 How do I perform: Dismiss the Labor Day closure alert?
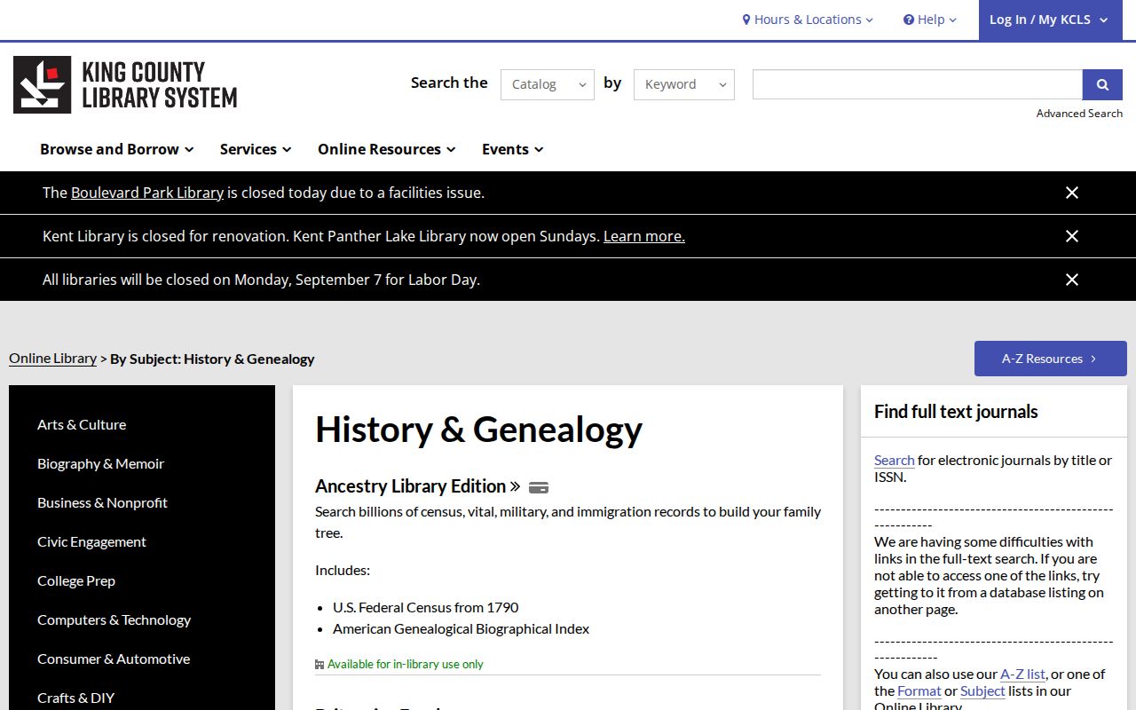click(x=1072, y=280)
